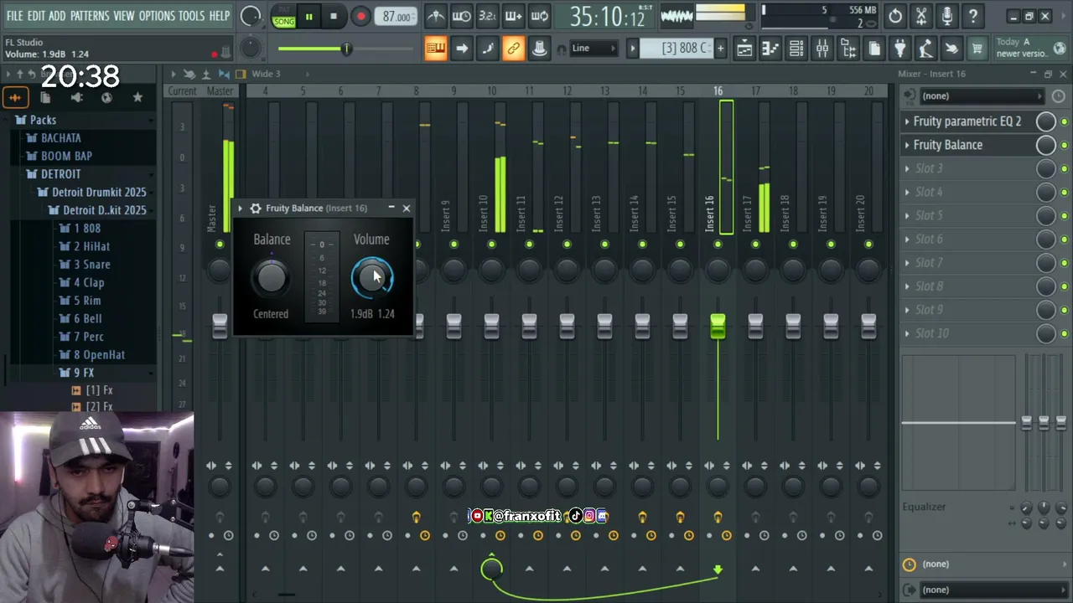Open the Playlist view icon
The image size is (1073, 603).
click(744, 49)
